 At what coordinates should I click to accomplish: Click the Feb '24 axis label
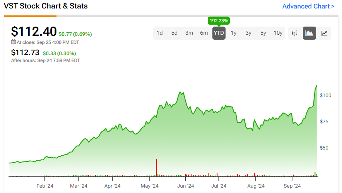pyautogui.click(x=45, y=186)
